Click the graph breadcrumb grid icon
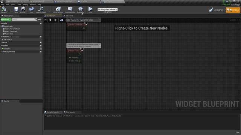This screenshot has height=135, width=241. [61, 20]
